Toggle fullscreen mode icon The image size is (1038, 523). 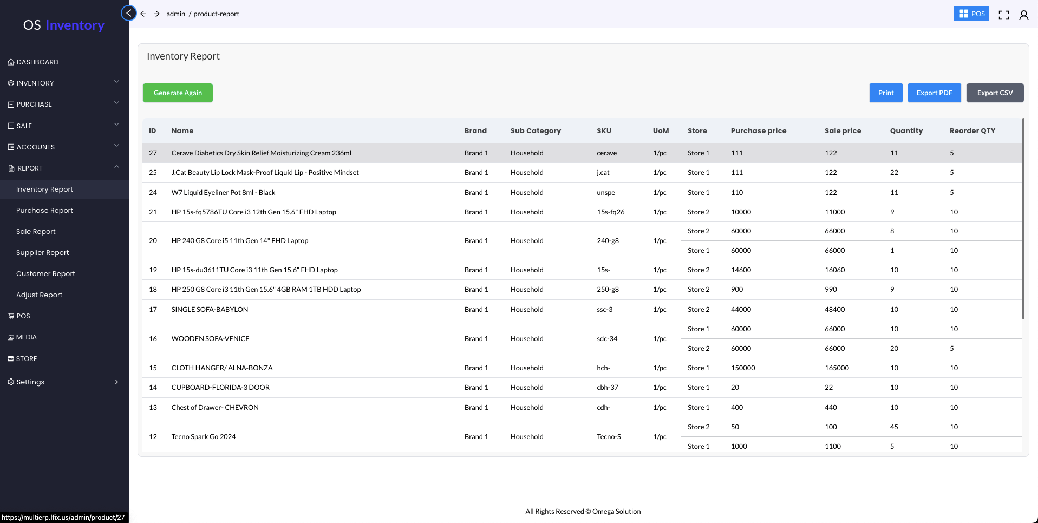click(x=1003, y=15)
